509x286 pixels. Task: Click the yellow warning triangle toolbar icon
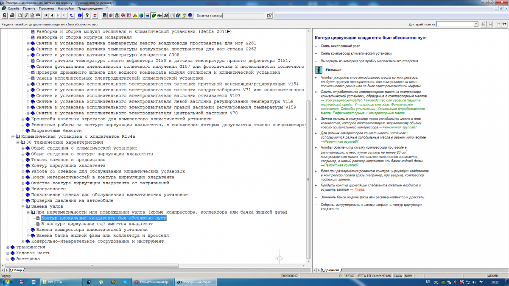pyautogui.click(x=135, y=16)
